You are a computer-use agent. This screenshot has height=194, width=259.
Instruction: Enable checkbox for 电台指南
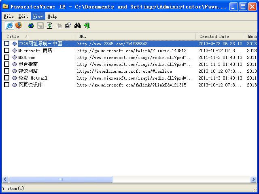[6, 64]
